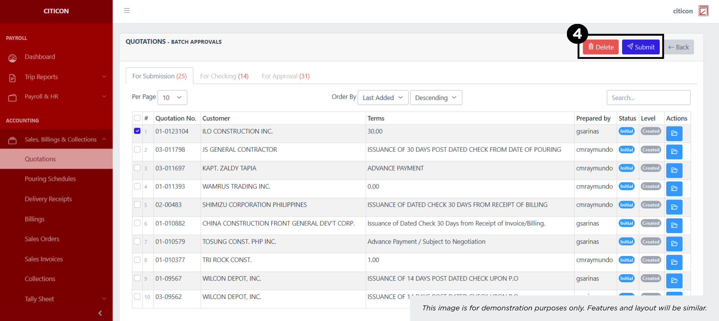Open the Per Page dropdown
The width and height of the screenshot is (719, 321).
coord(172,98)
